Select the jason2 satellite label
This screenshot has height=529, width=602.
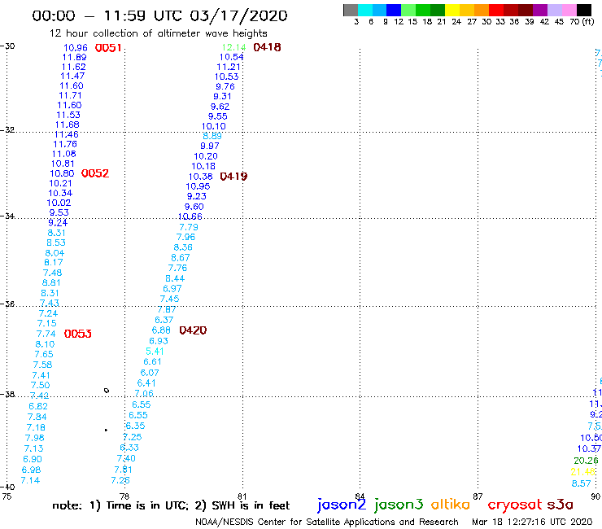click(342, 505)
